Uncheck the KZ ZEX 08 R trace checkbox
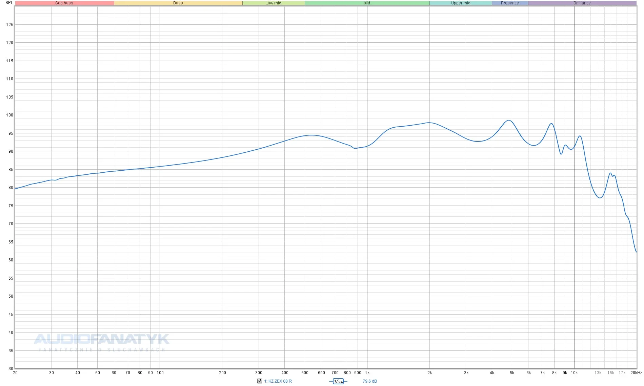Viewport: 644px width, 386px height. (260, 381)
